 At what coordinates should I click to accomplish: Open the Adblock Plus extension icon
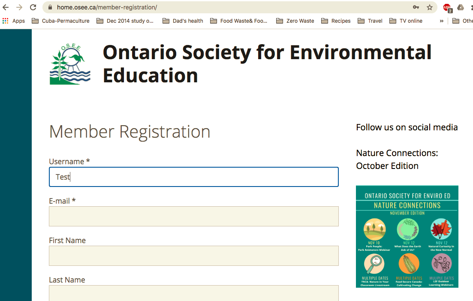(x=447, y=8)
